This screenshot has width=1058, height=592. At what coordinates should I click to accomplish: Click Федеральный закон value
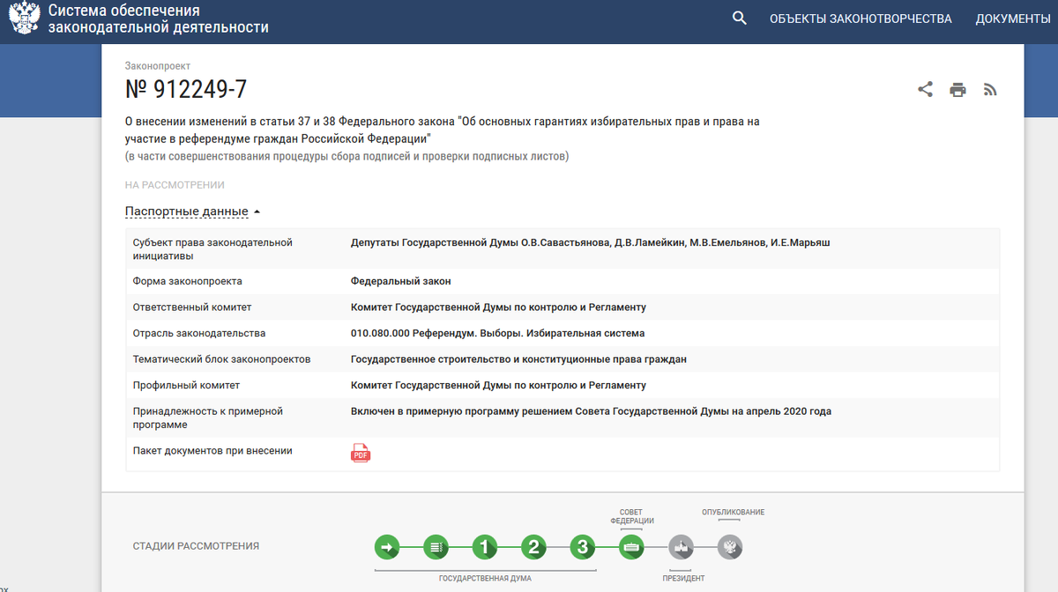400,281
